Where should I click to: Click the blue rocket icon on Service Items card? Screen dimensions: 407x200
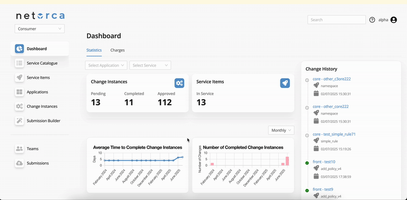(285, 83)
